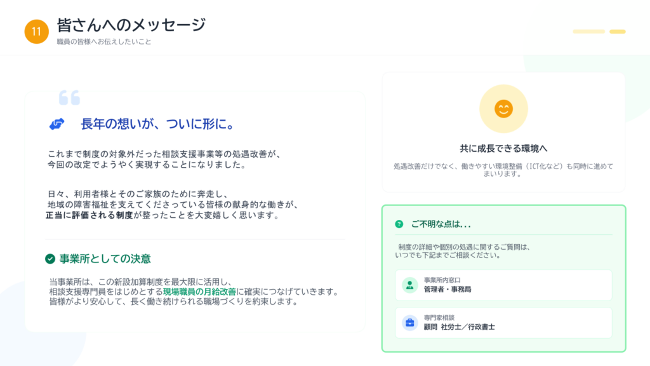Click the slide title 皆さんへのメッセージ

(x=131, y=25)
